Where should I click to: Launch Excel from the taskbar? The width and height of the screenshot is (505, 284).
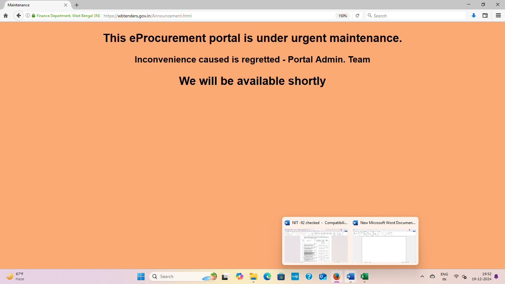point(365,277)
